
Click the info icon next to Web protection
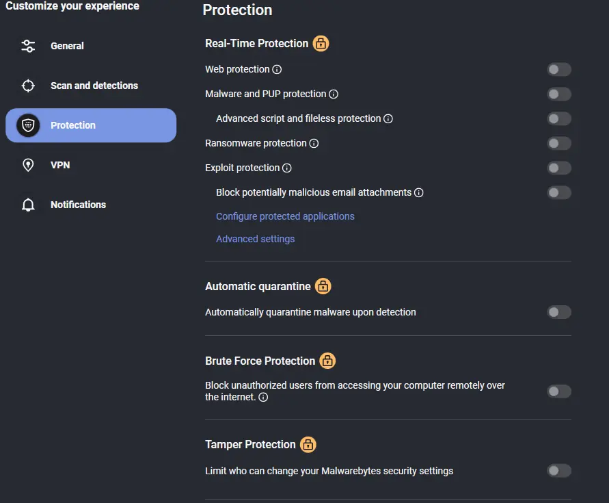click(x=277, y=70)
